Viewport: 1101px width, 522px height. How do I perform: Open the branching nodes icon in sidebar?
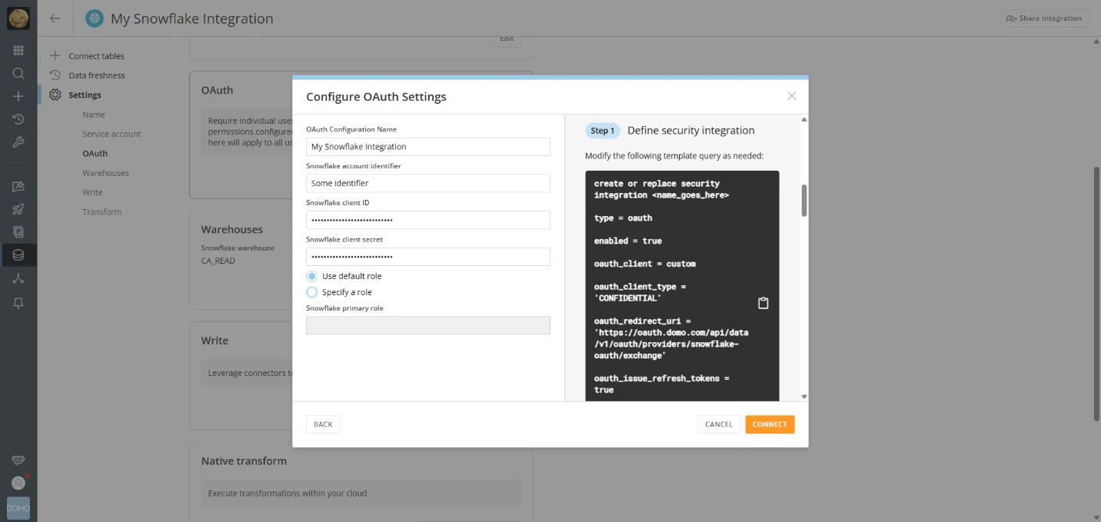tap(18, 278)
